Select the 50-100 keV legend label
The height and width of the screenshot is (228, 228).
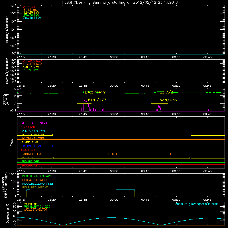(32, 18)
